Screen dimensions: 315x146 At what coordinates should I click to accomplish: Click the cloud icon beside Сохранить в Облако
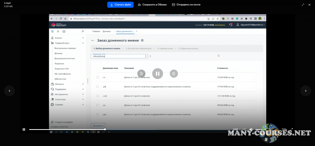(x=139, y=5)
